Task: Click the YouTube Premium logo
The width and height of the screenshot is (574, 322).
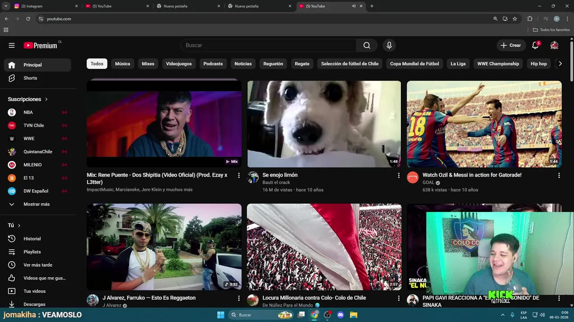Action: pos(41,45)
